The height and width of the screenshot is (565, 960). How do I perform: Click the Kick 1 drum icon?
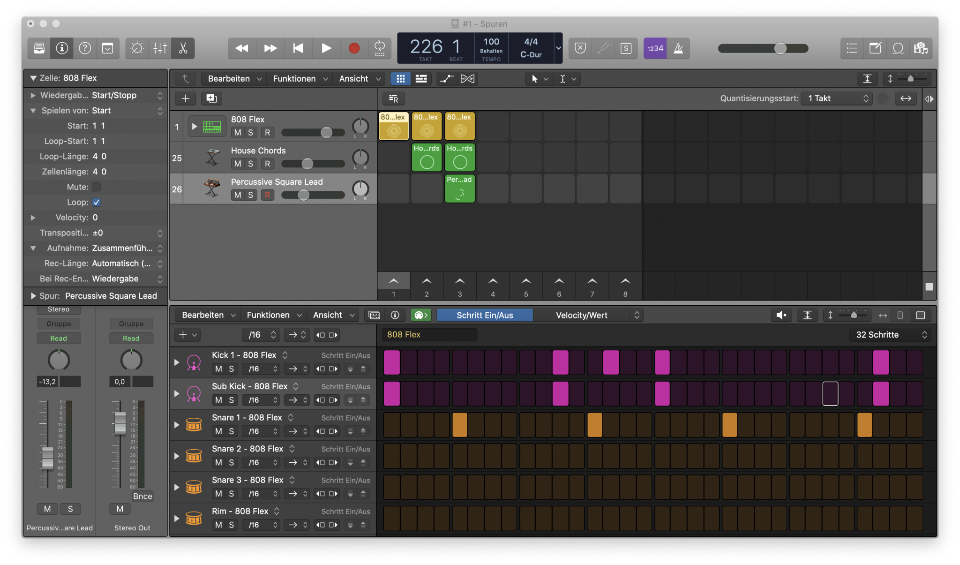click(x=194, y=362)
